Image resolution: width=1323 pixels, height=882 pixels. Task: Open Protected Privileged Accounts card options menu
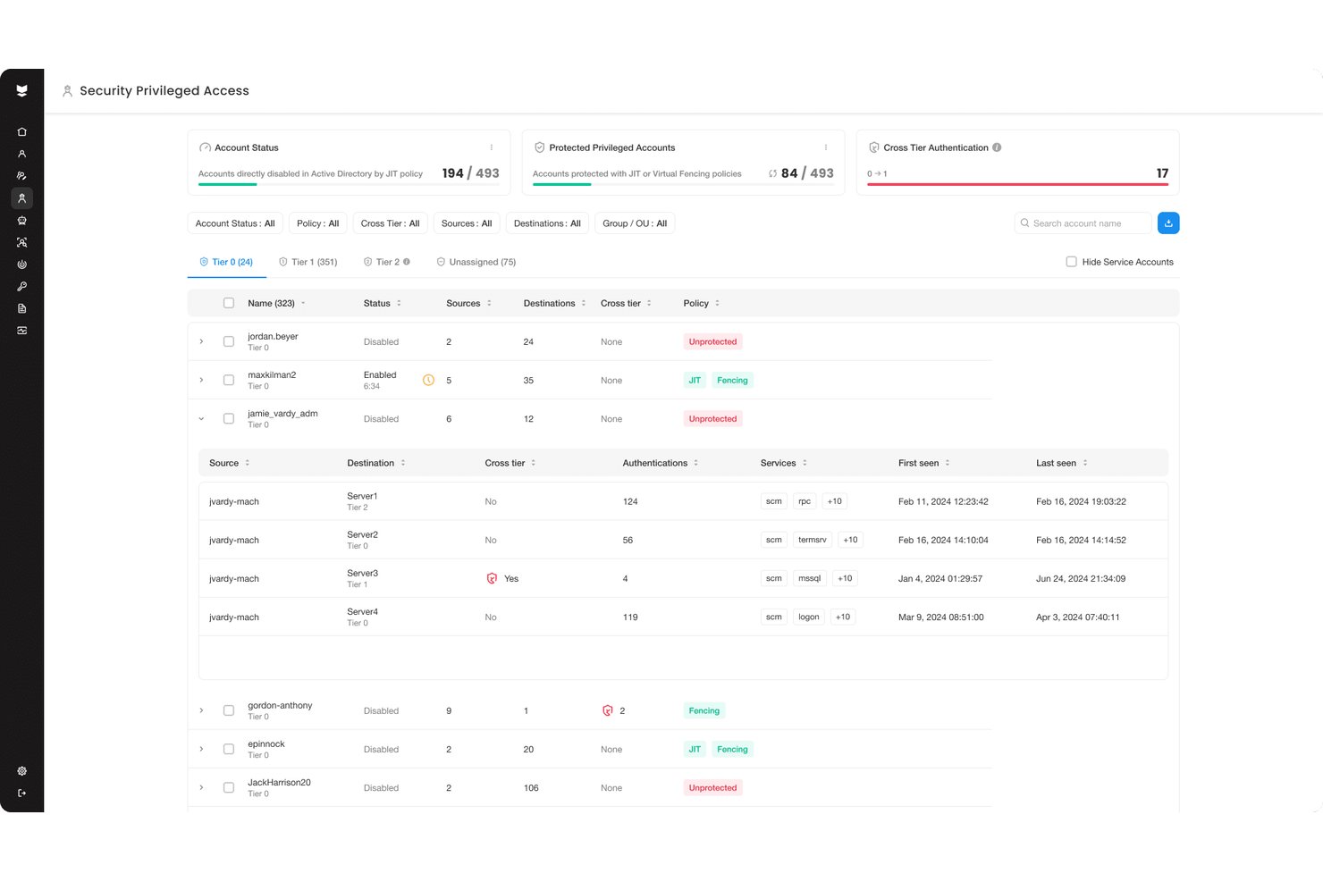[825, 147]
